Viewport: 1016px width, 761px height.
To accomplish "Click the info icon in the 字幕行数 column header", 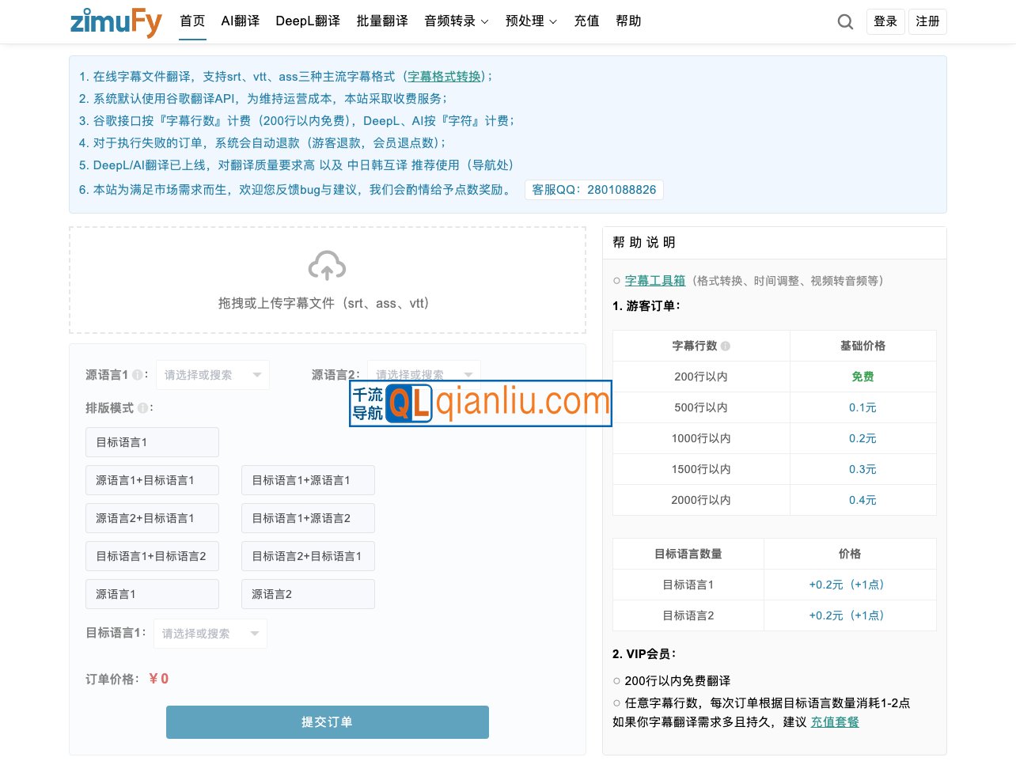I will 727,346.
